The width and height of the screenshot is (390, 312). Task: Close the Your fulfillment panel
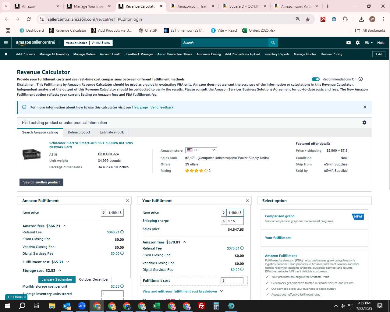click(x=247, y=201)
